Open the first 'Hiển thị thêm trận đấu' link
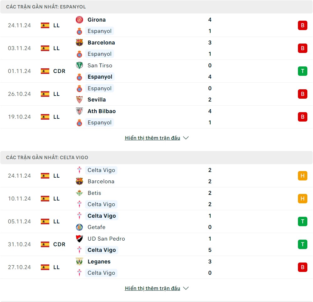 tap(153, 138)
